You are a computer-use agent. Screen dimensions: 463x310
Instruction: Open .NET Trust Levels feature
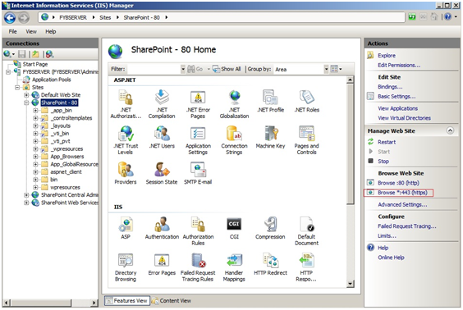pyautogui.click(x=126, y=140)
